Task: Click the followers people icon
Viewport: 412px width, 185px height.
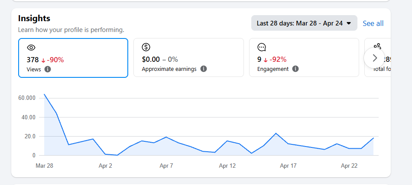Action: [378, 46]
